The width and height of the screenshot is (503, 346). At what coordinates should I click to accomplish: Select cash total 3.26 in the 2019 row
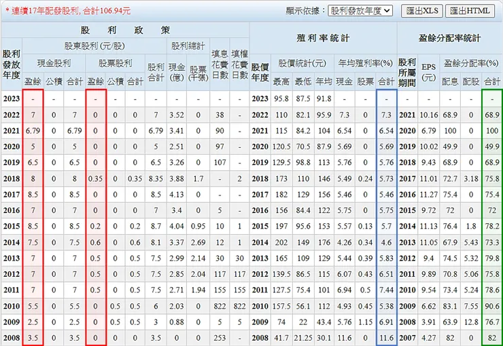[177, 163]
